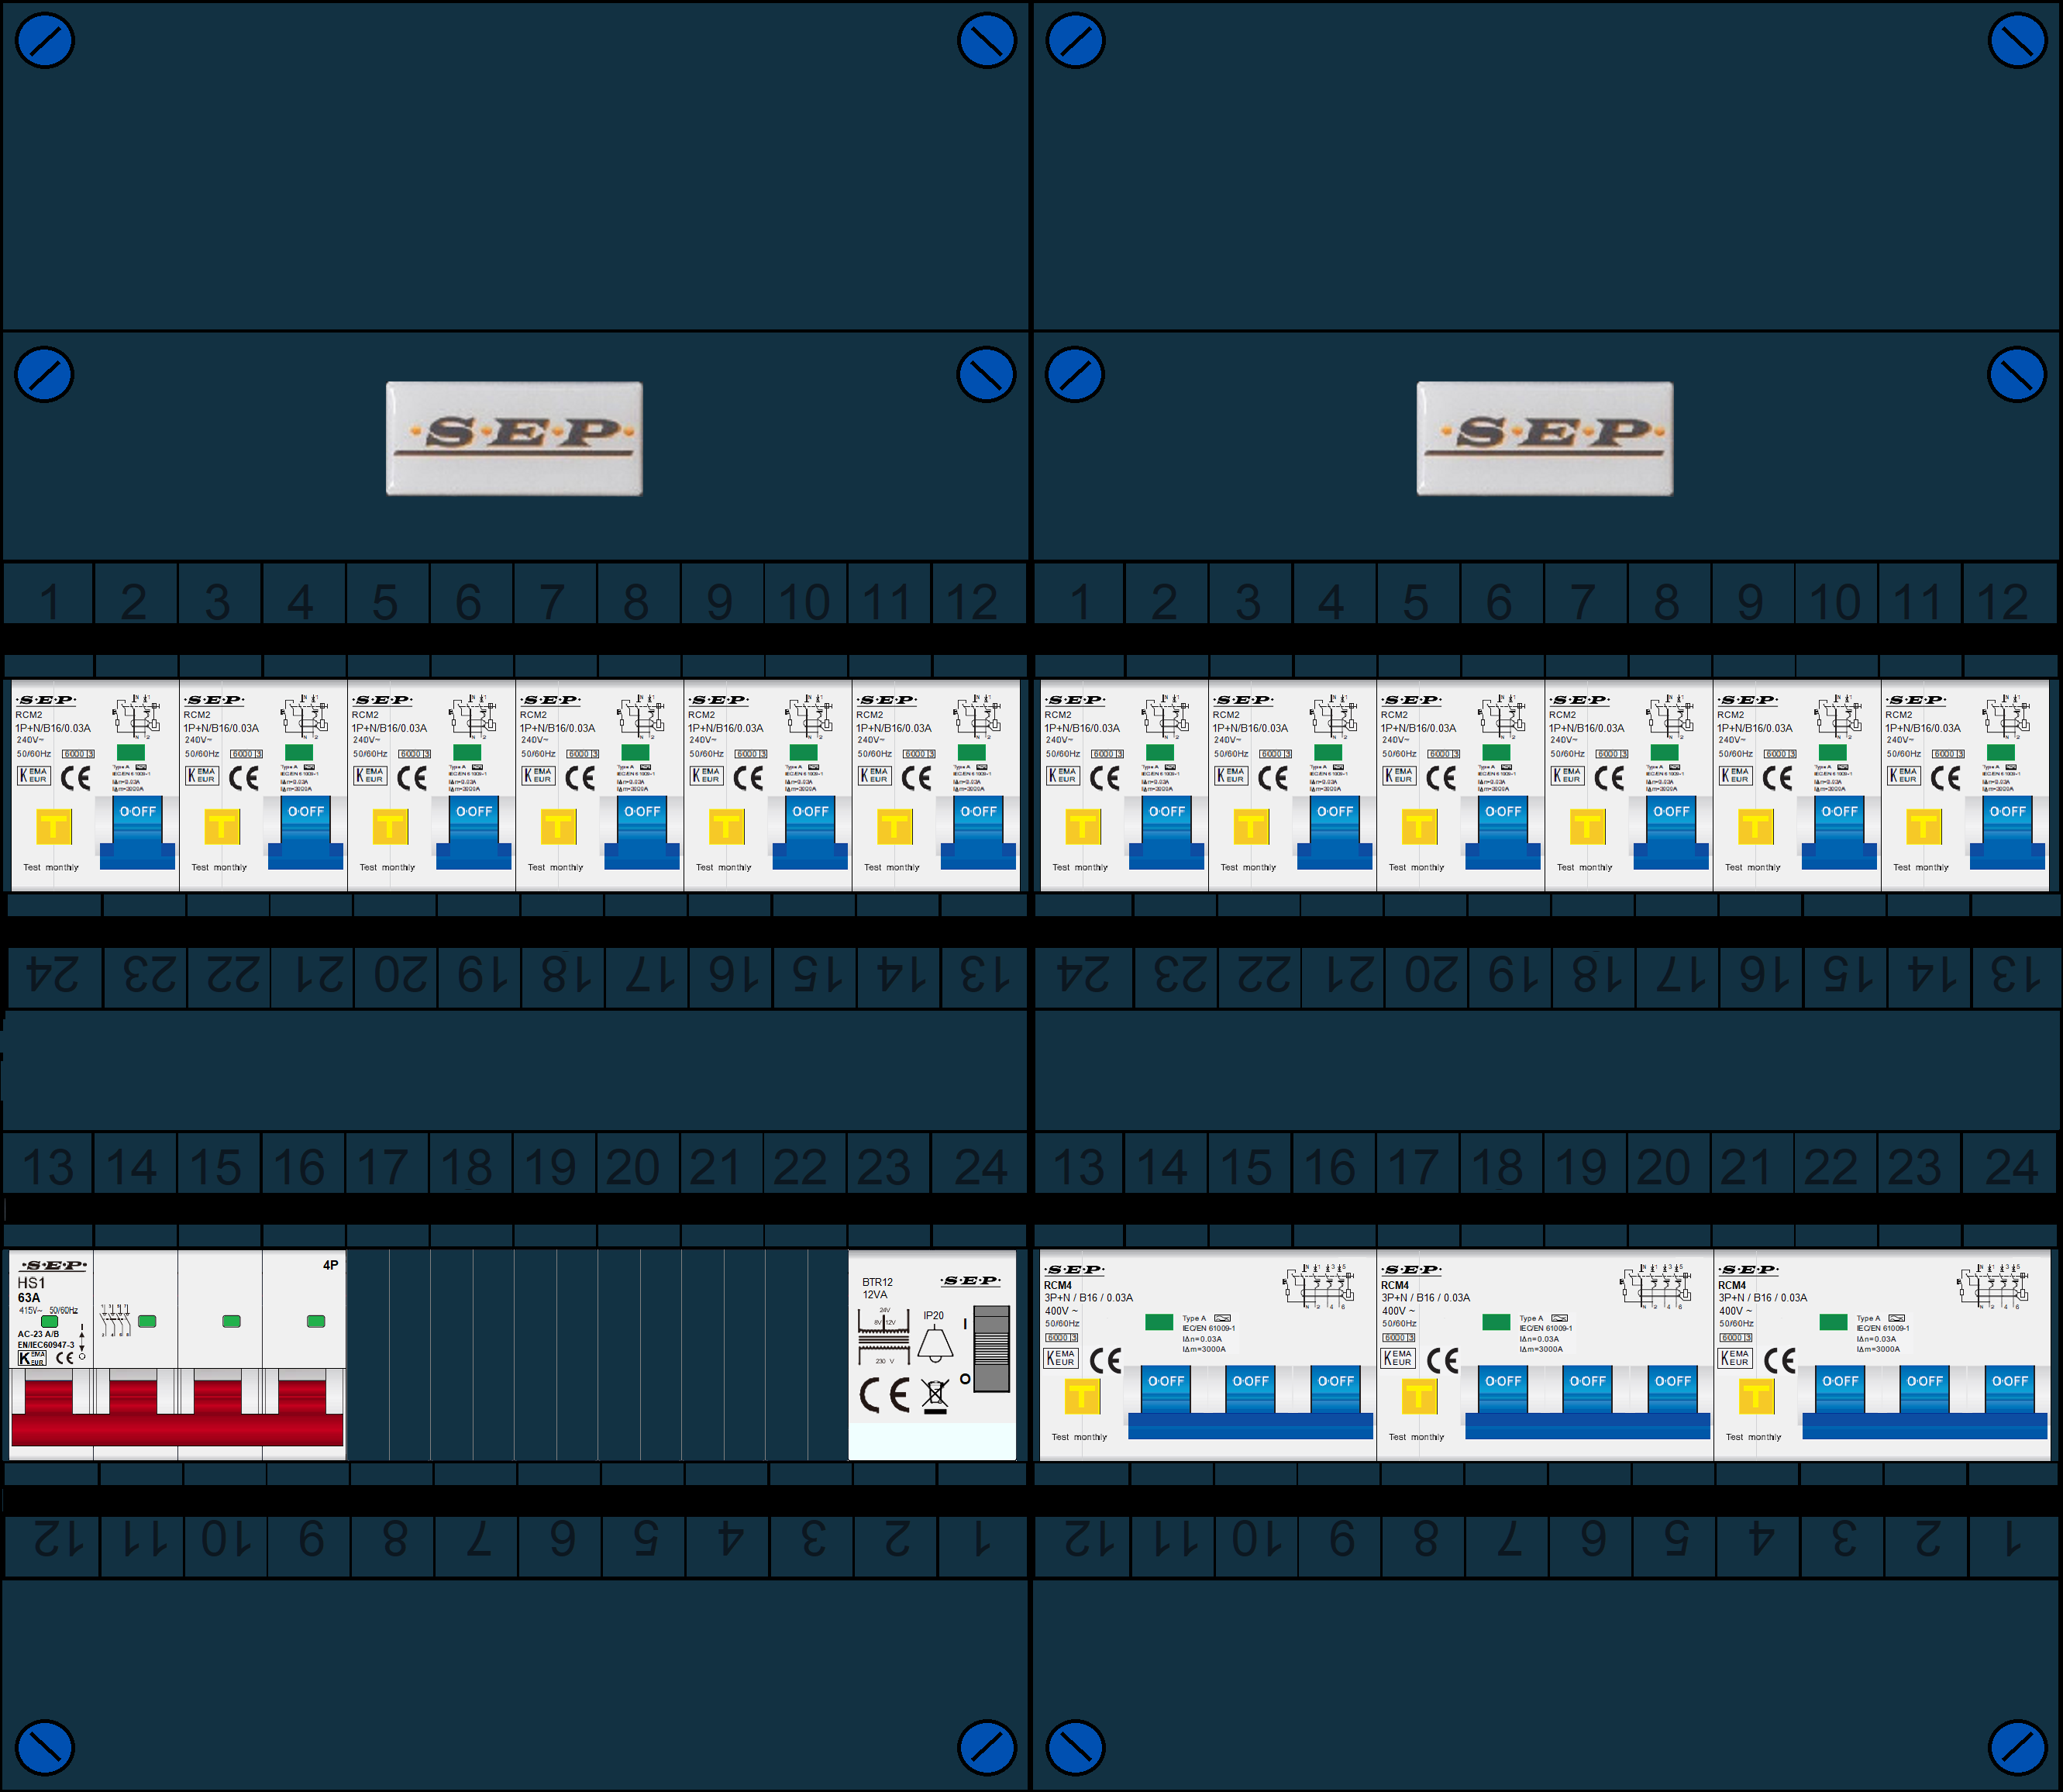Right panel: click upright slot number 9 label
The image size is (2063, 1792).
coord(1750,601)
